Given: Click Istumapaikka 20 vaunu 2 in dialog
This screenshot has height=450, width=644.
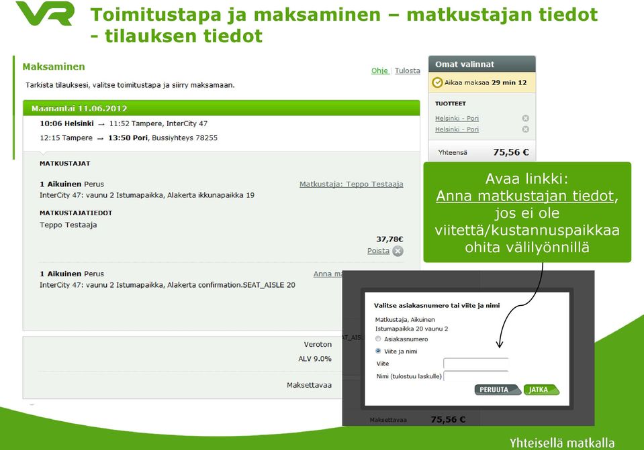Looking at the screenshot, I should tap(412, 329).
